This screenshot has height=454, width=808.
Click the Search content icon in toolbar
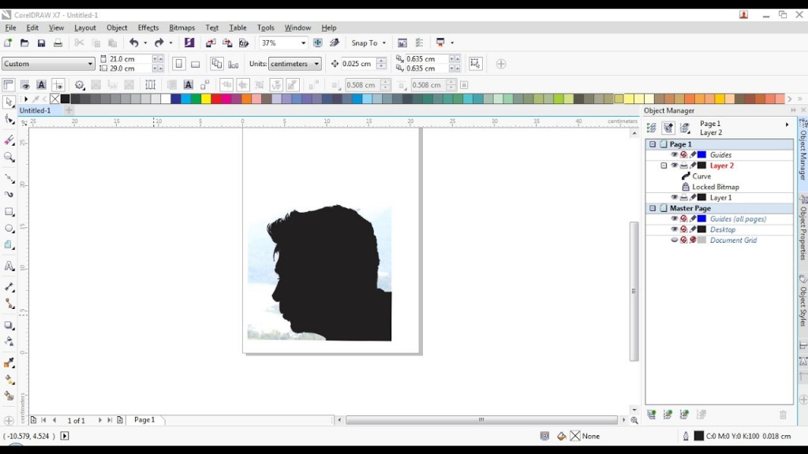click(189, 43)
